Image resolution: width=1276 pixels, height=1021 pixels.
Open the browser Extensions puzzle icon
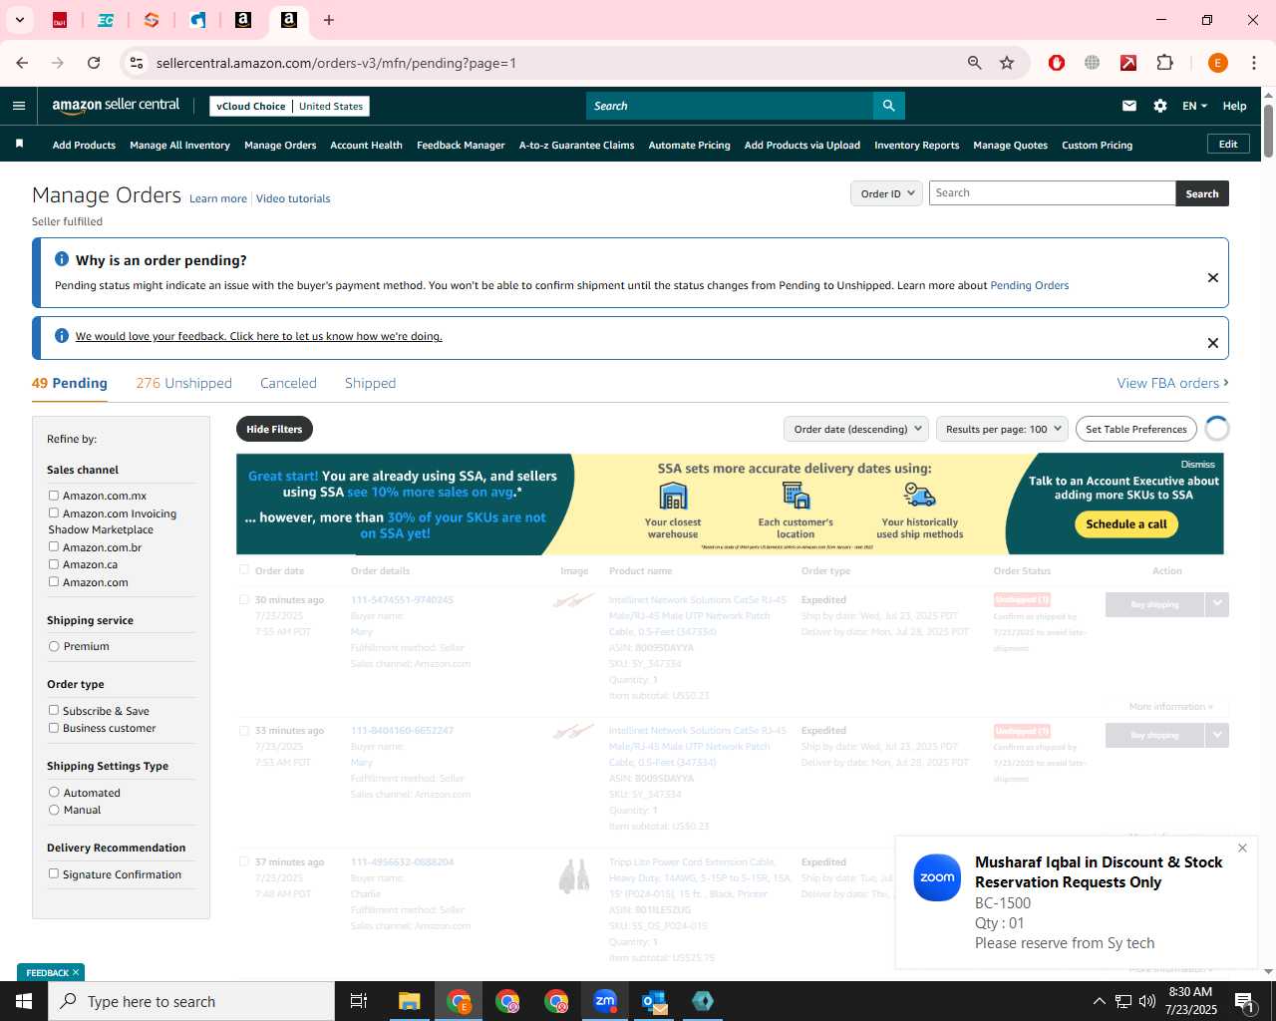coord(1164,63)
